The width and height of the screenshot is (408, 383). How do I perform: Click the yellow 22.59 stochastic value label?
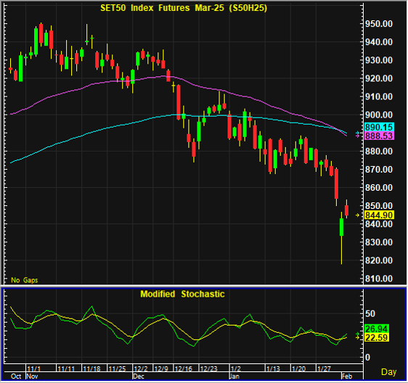click(x=377, y=337)
